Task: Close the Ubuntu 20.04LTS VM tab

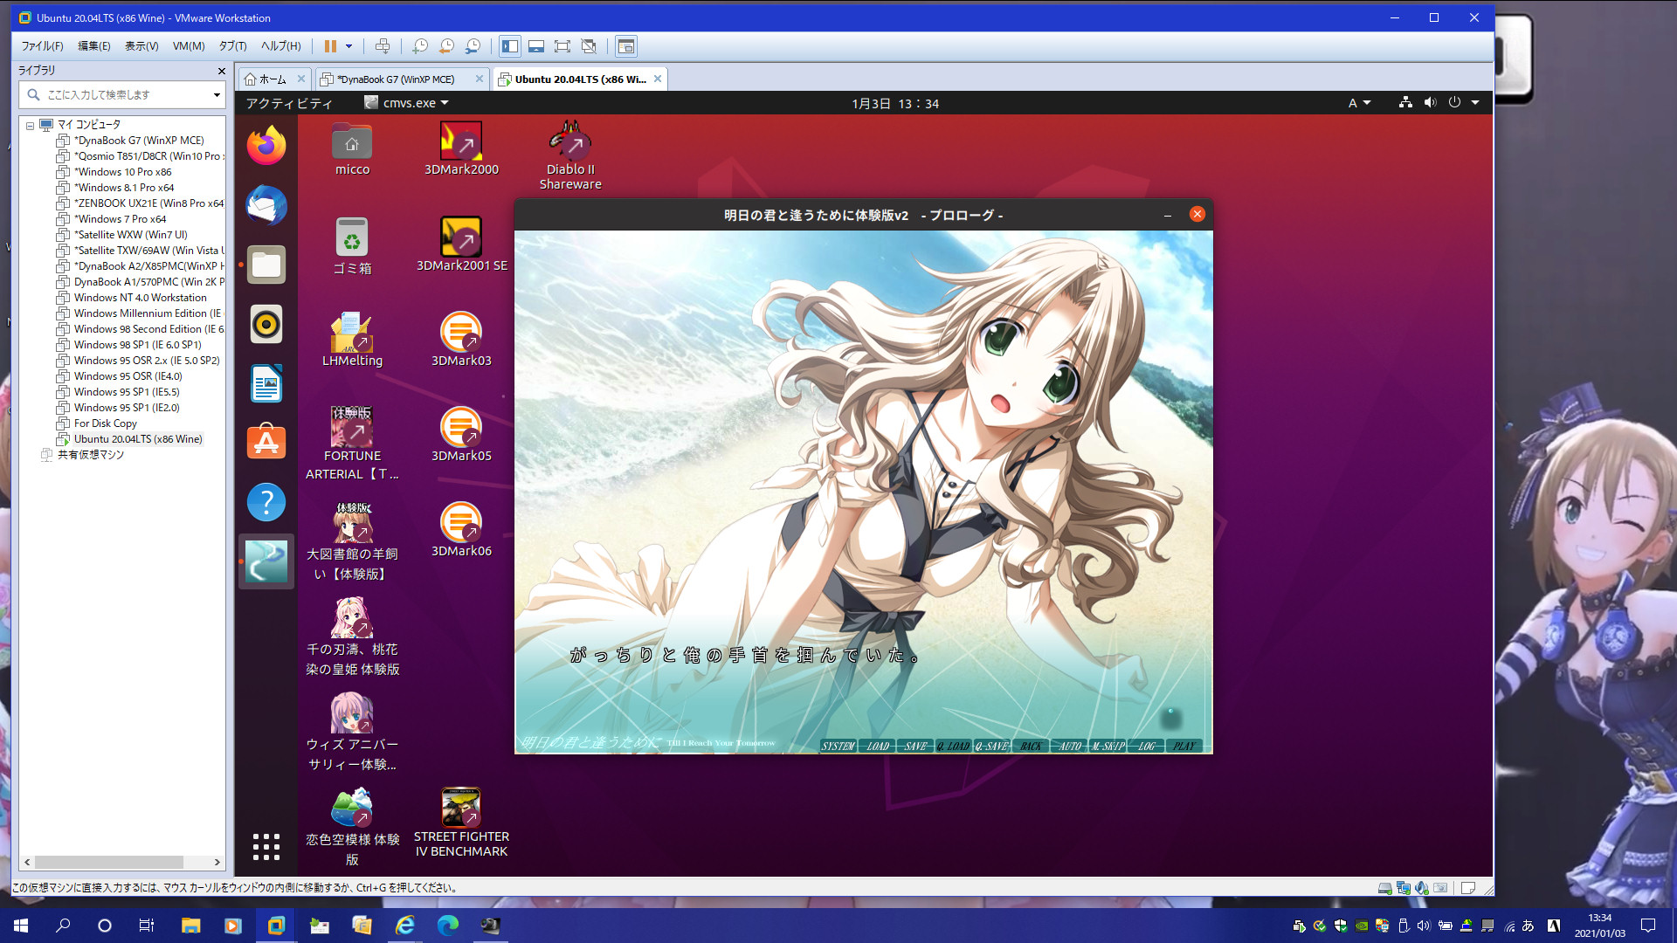Action: (x=658, y=79)
